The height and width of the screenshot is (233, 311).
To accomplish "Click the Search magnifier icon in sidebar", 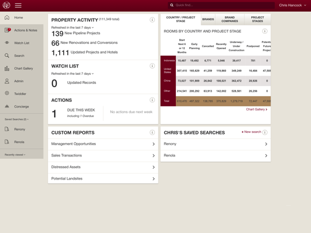I will click(7, 56).
